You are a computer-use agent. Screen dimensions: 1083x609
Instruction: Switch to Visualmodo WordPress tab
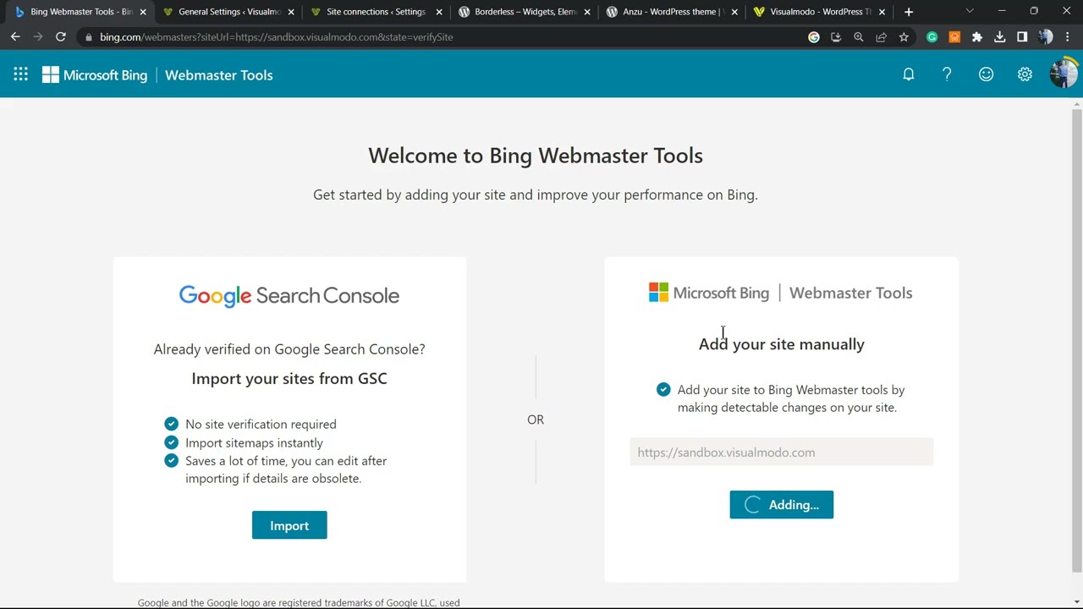(819, 12)
